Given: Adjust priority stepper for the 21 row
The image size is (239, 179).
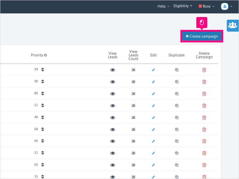Looking at the screenshot, I should (42, 153).
